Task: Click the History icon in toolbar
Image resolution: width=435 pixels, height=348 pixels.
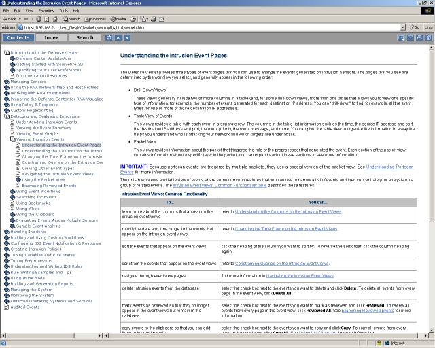Action: click(x=133, y=19)
